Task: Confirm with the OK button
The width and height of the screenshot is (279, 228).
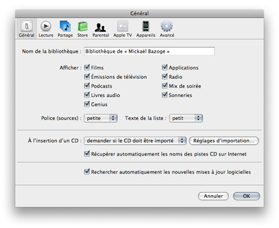Action: [246, 196]
